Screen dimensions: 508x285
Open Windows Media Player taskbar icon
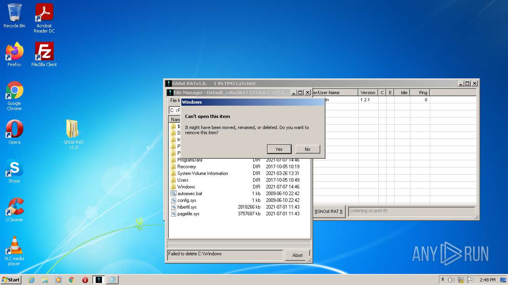coord(58,280)
